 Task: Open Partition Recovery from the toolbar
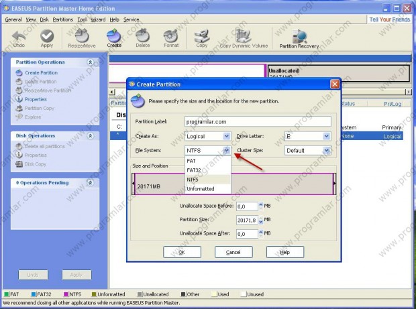[299, 37]
